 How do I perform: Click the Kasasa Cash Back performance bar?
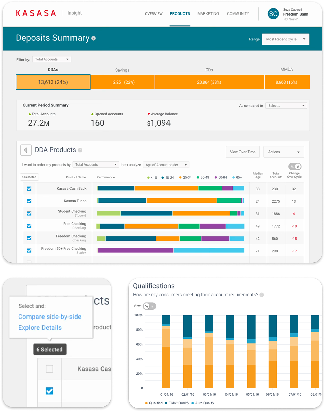coord(171,188)
